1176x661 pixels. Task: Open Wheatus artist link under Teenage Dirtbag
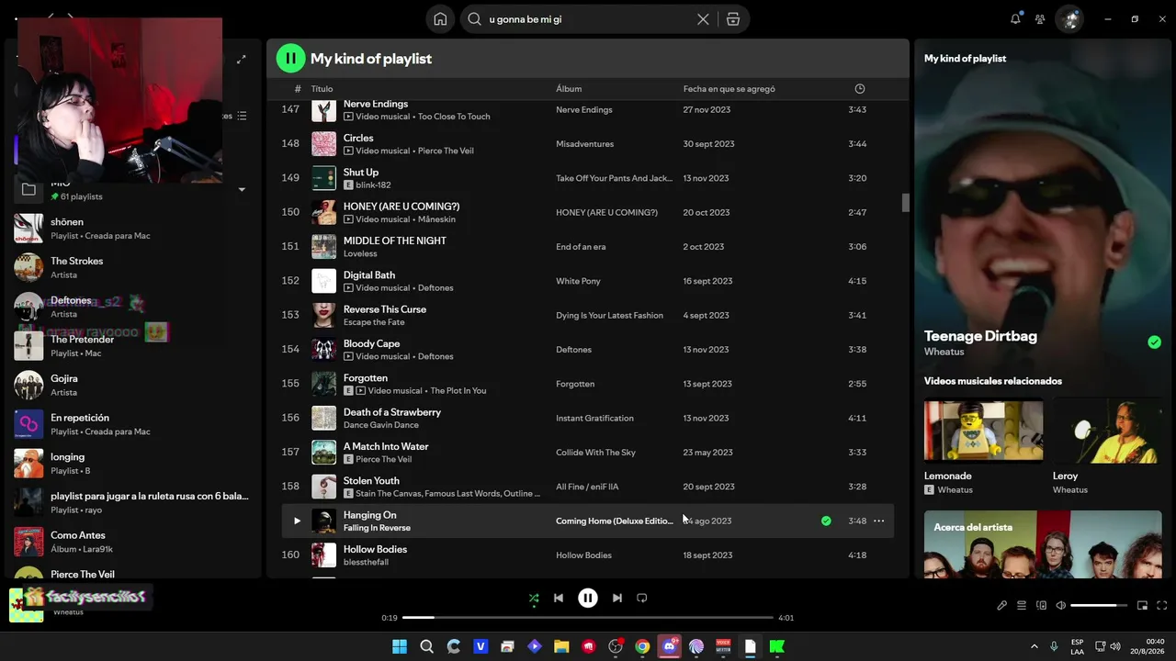click(x=944, y=352)
